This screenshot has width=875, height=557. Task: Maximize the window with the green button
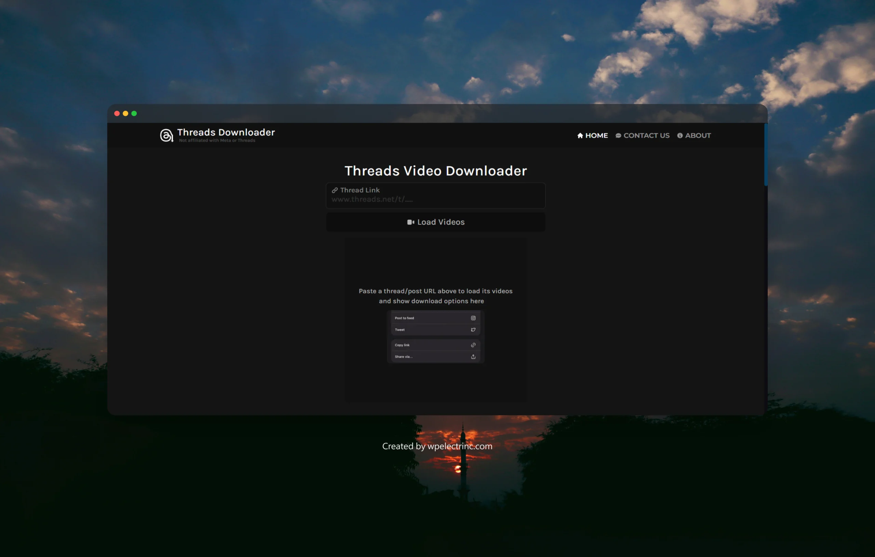(134, 113)
